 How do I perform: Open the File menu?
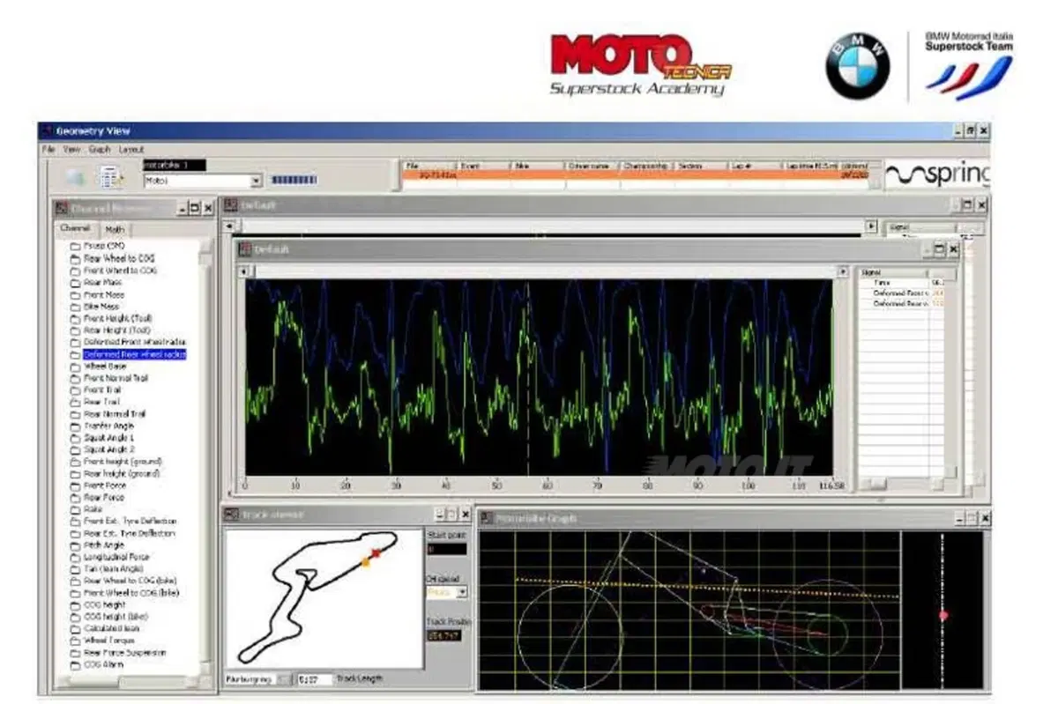48,150
